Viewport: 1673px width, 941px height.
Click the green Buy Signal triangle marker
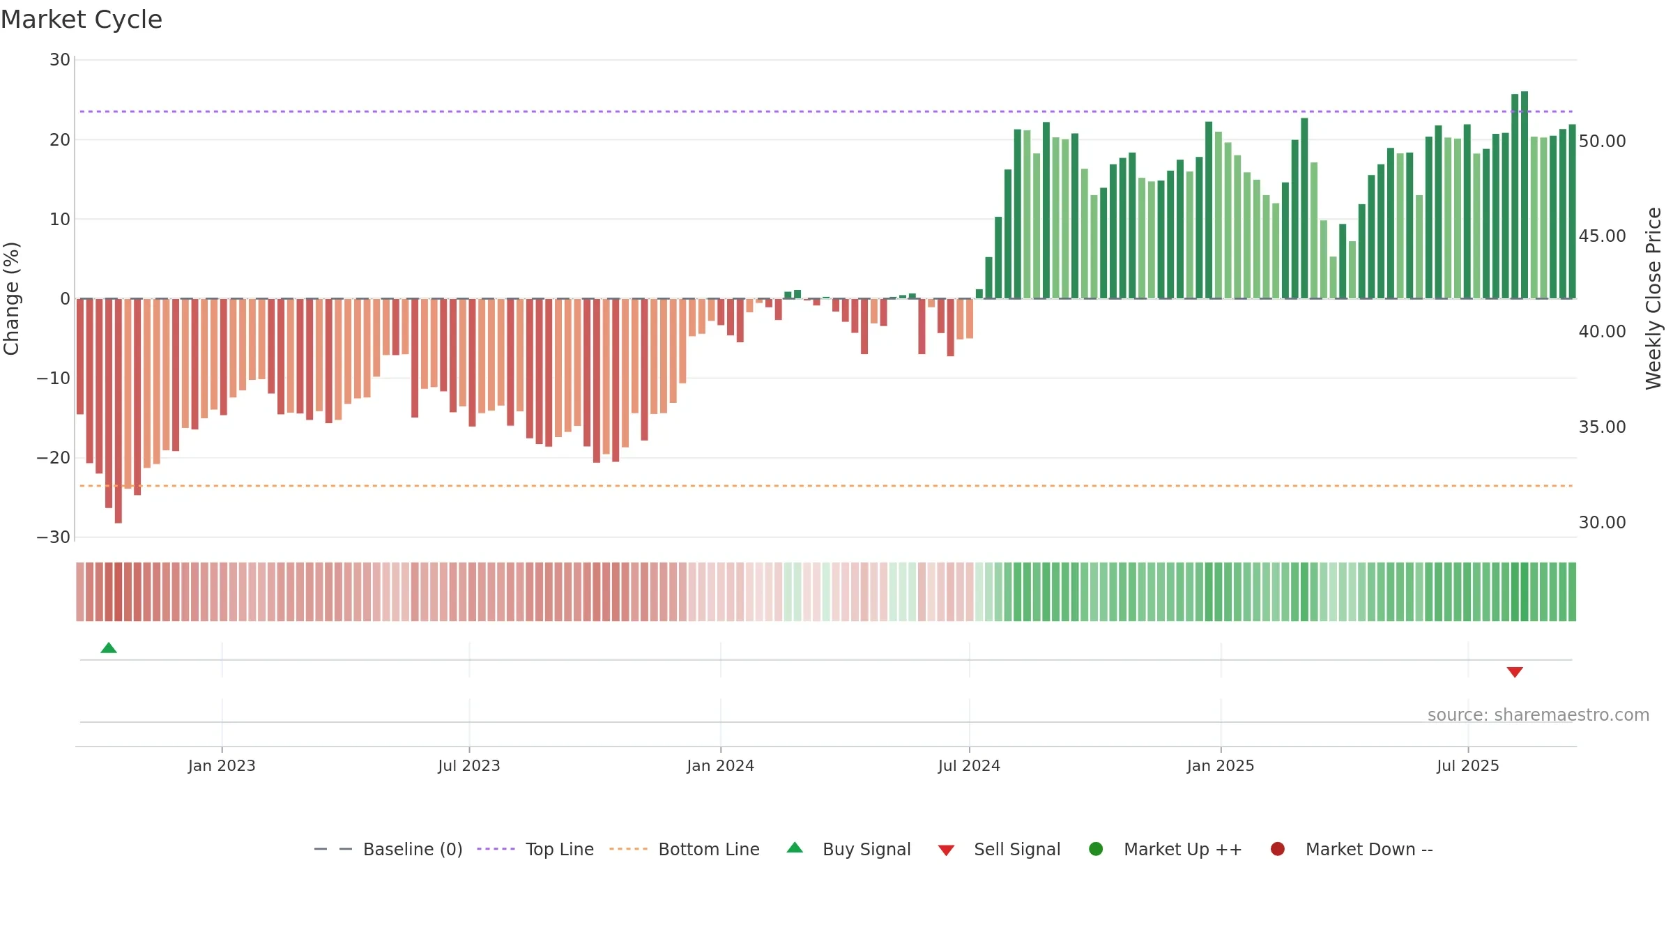pos(109,648)
